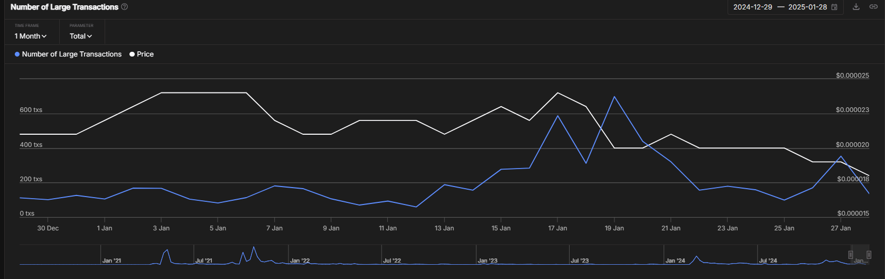Click the Number of Large Transactions heading

tap(64, 7)
